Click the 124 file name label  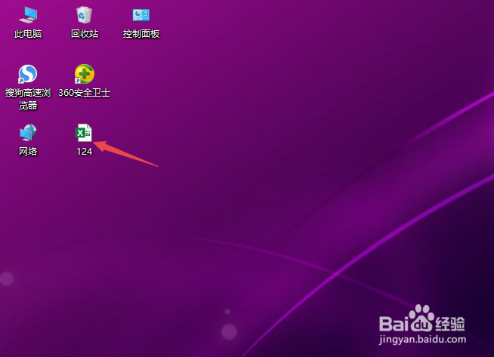point(85,152)
